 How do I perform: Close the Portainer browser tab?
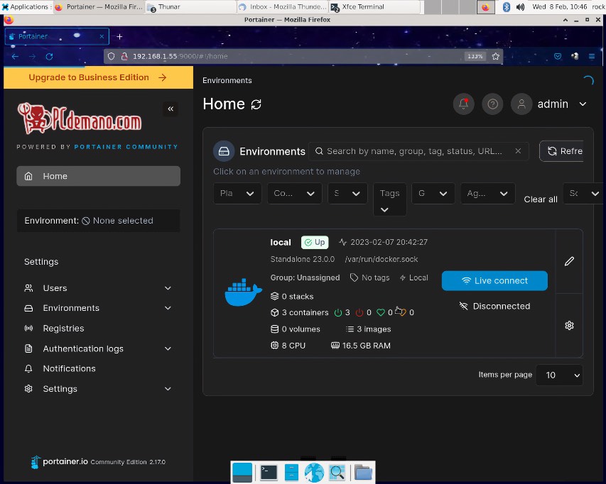tap(102, 36)
